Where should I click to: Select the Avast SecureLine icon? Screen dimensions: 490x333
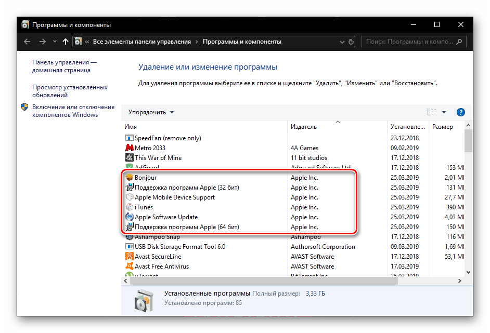[x=130, y=257]
